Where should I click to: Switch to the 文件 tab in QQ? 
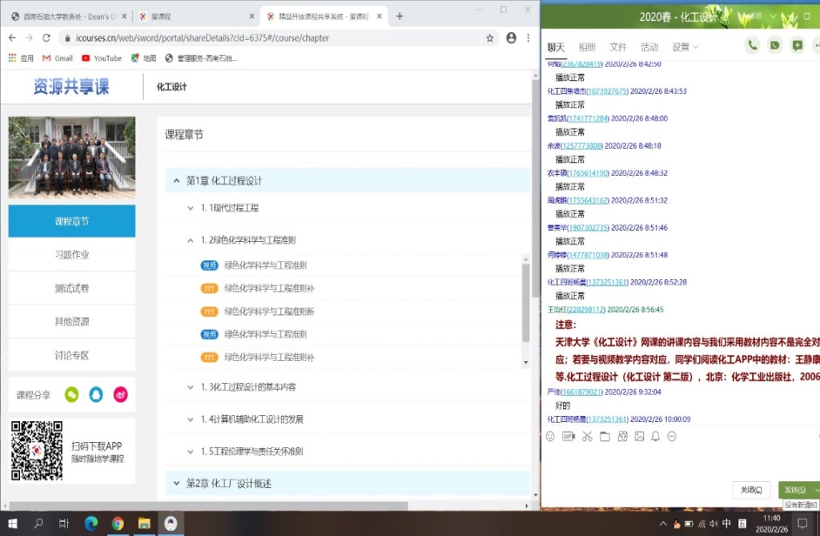click(618, 47)
